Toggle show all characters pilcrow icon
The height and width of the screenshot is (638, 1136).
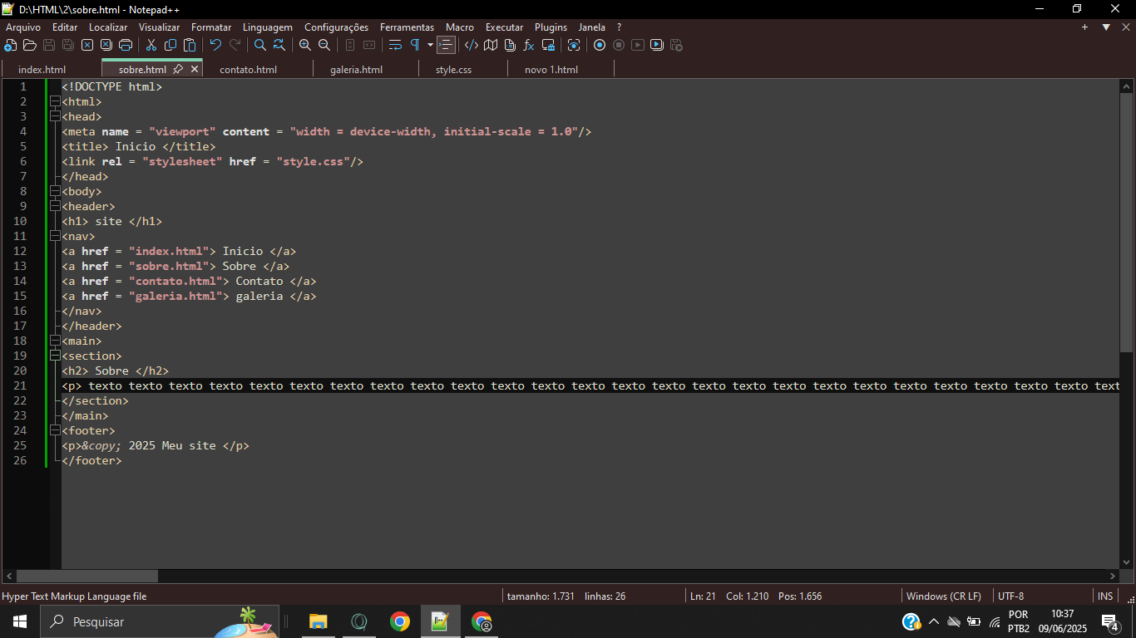[x=415, y=45]
